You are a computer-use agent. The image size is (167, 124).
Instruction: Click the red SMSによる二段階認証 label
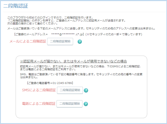39,90
